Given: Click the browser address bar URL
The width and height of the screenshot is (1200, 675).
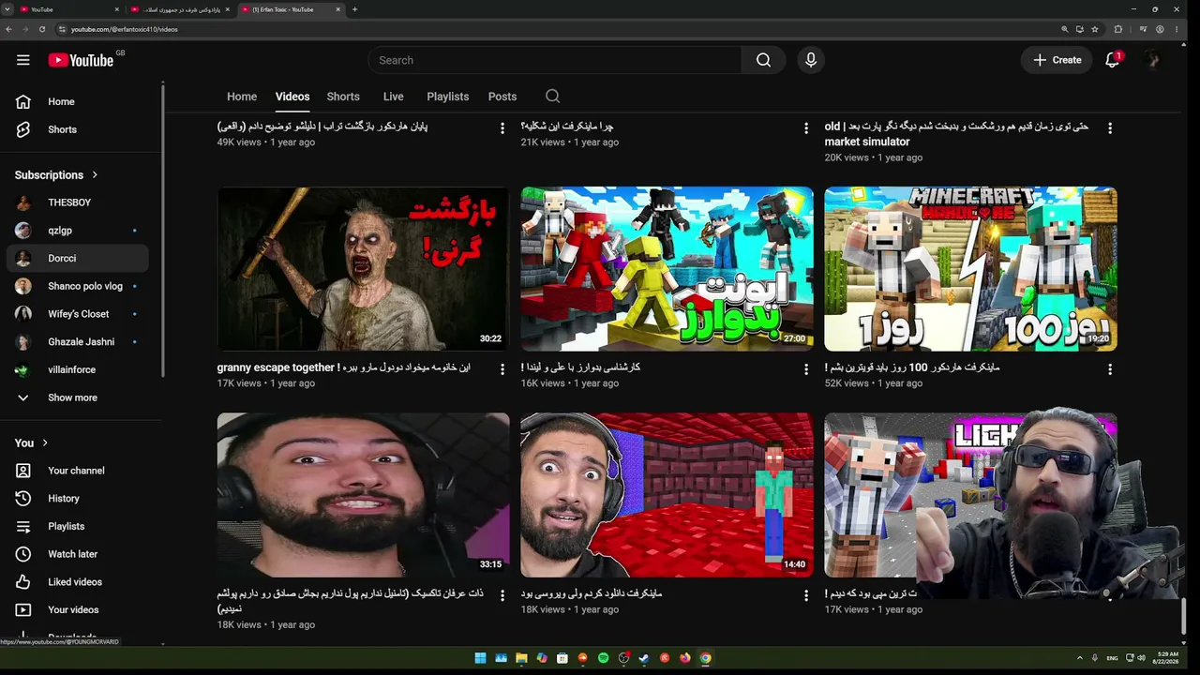Looking at the screenshot, I should pos(124,29).
